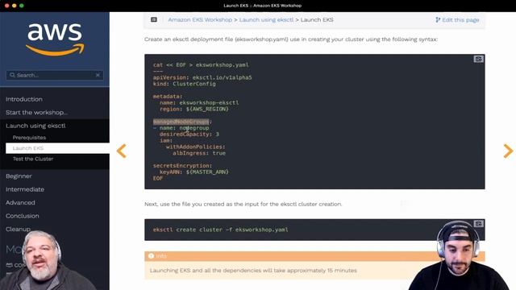Click the search magnifier icon
Image resolution: width=516 pixels, height=290 pixels.
click(x=12, y=75)
